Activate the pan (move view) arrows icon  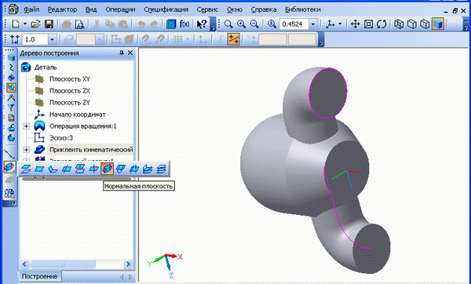click(356, 24)
